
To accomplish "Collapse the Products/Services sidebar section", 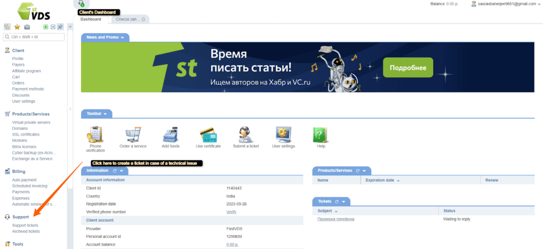I will point(30,114).
